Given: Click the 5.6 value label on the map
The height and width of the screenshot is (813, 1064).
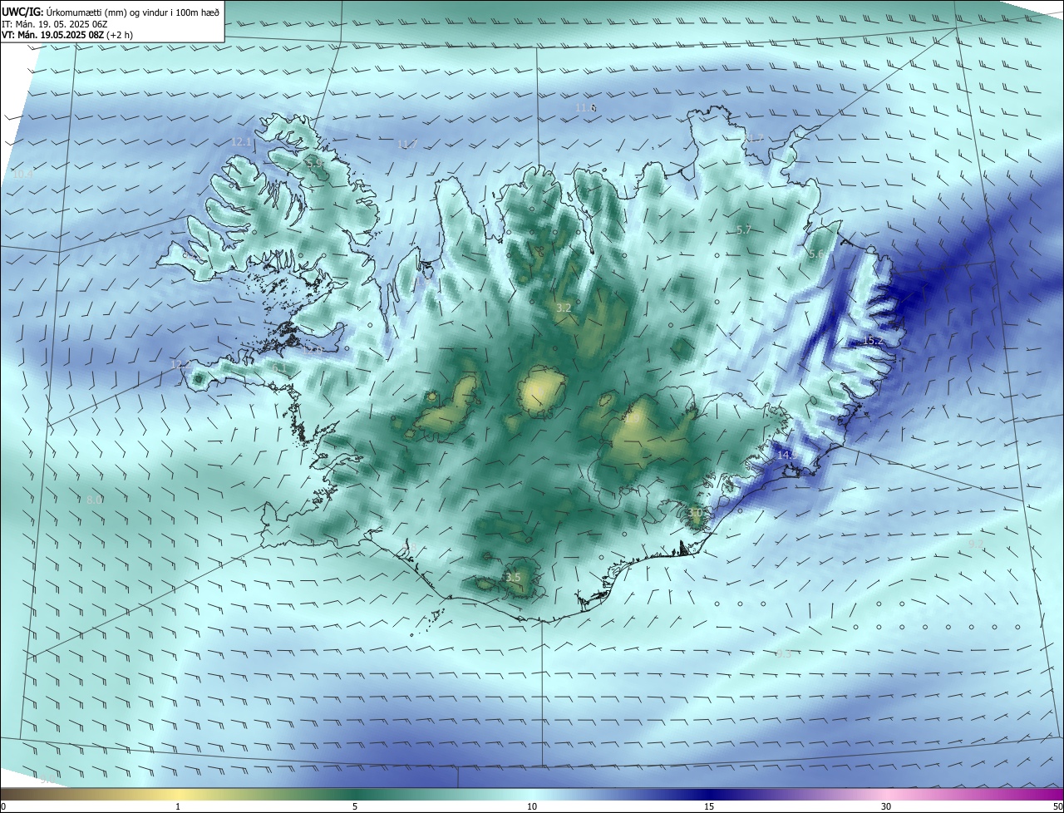Looking at the screenshot, I should (816, 254).
